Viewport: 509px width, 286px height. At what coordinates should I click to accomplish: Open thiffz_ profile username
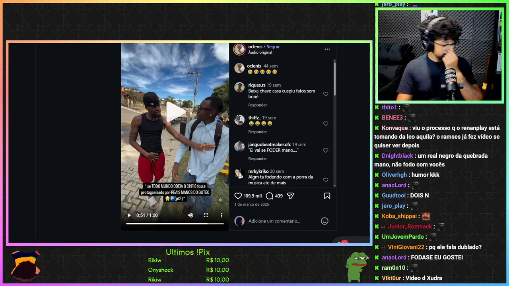[x=254, y=118]
